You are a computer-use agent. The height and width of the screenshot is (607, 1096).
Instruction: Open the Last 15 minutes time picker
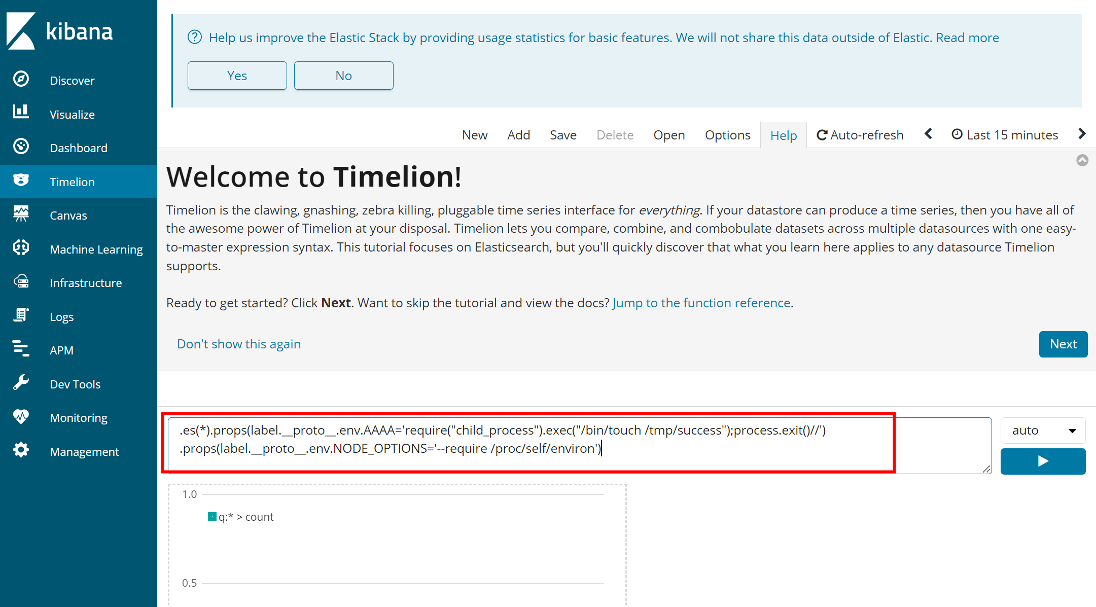[x=1005, y=135]
